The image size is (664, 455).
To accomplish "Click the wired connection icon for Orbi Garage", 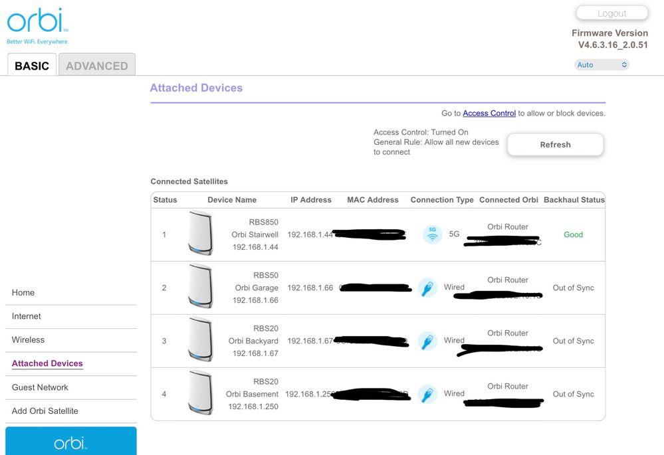I will (x=427, y=288).
